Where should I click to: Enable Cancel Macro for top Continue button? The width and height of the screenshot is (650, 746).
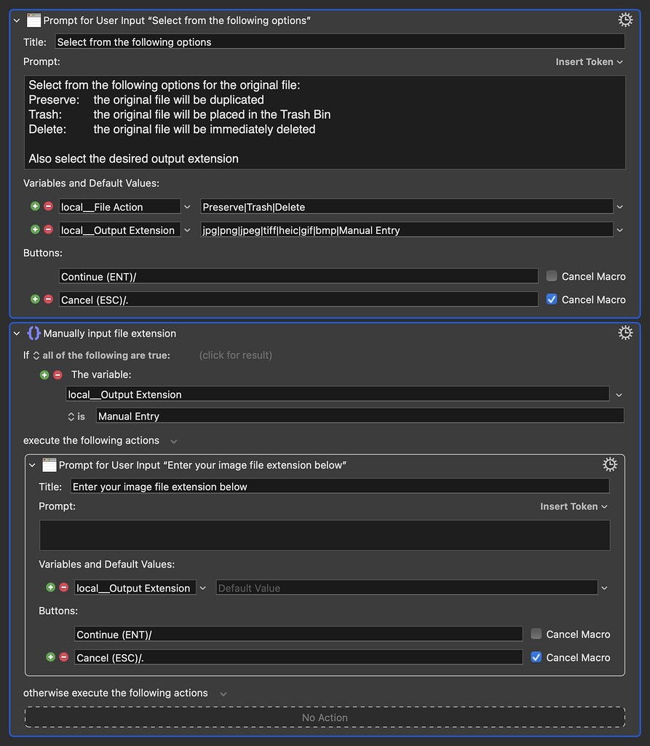coord(552,276)
